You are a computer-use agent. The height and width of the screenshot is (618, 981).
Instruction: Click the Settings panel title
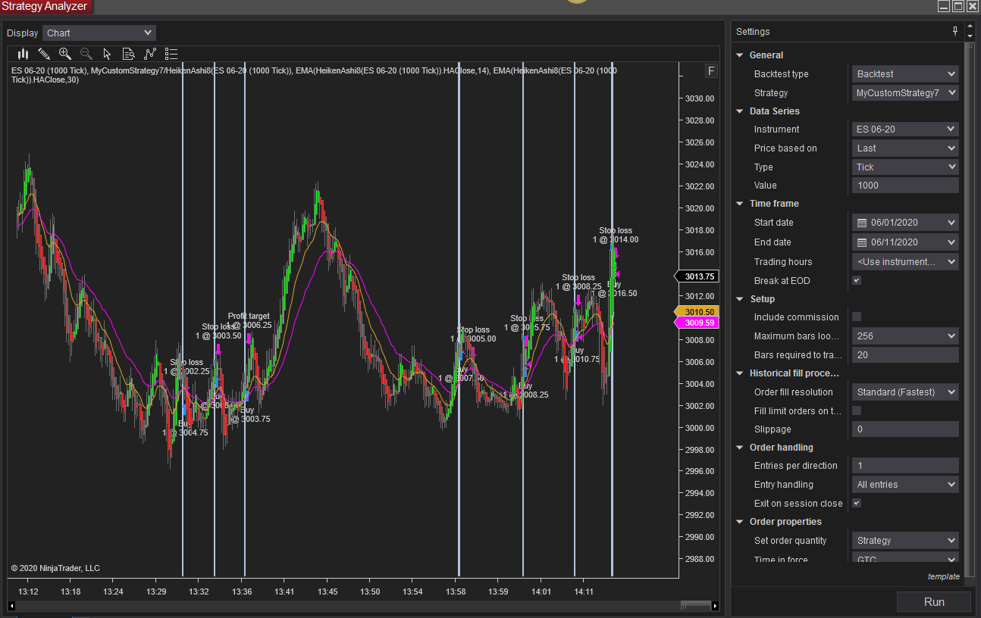click(753, 32)
